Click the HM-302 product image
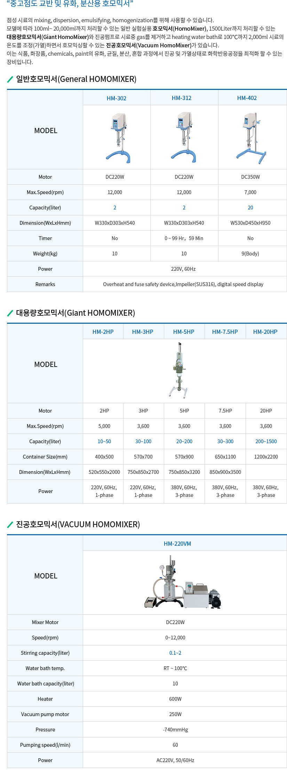 [x=118, y=138]
